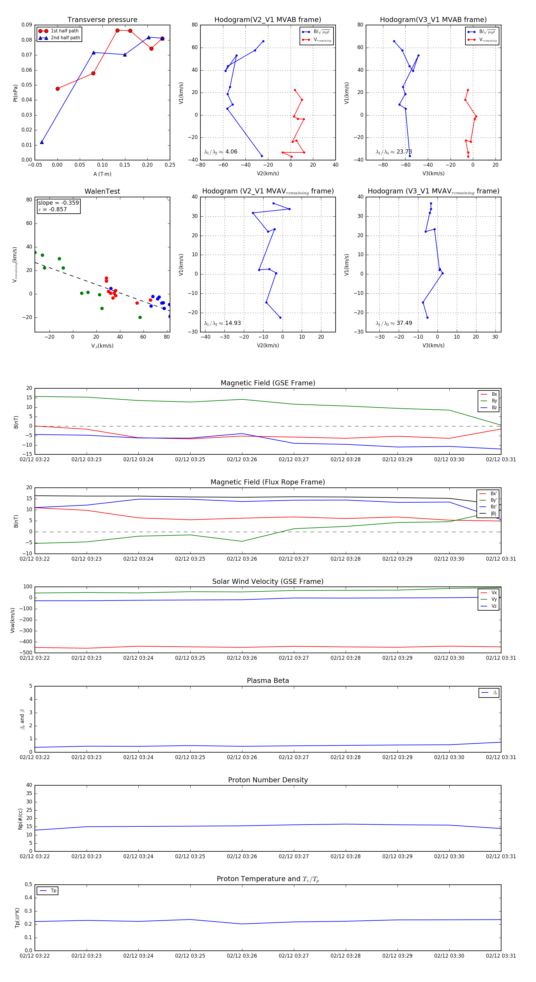Click the 'Tp' legend entry in Proton Temperature plot
The width and height of the screenshot is (536, 982).
[48, 891]
